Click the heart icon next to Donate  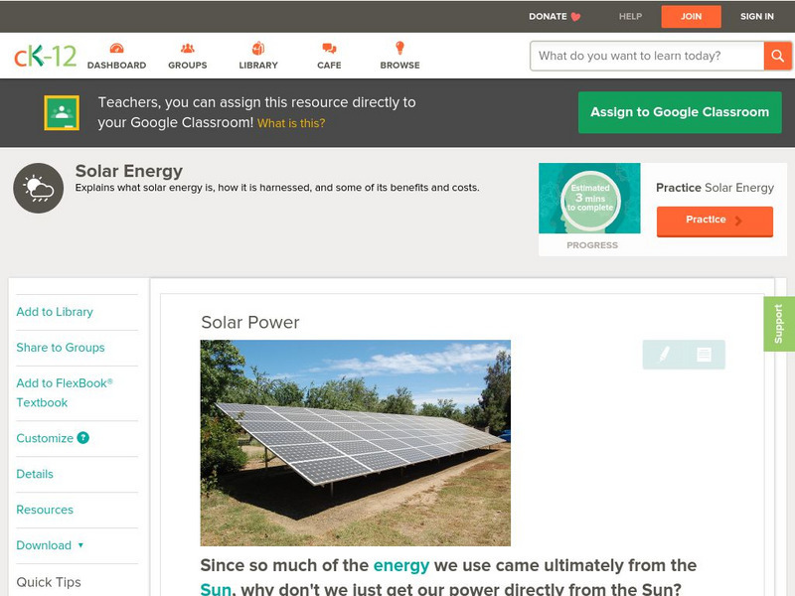574,16
